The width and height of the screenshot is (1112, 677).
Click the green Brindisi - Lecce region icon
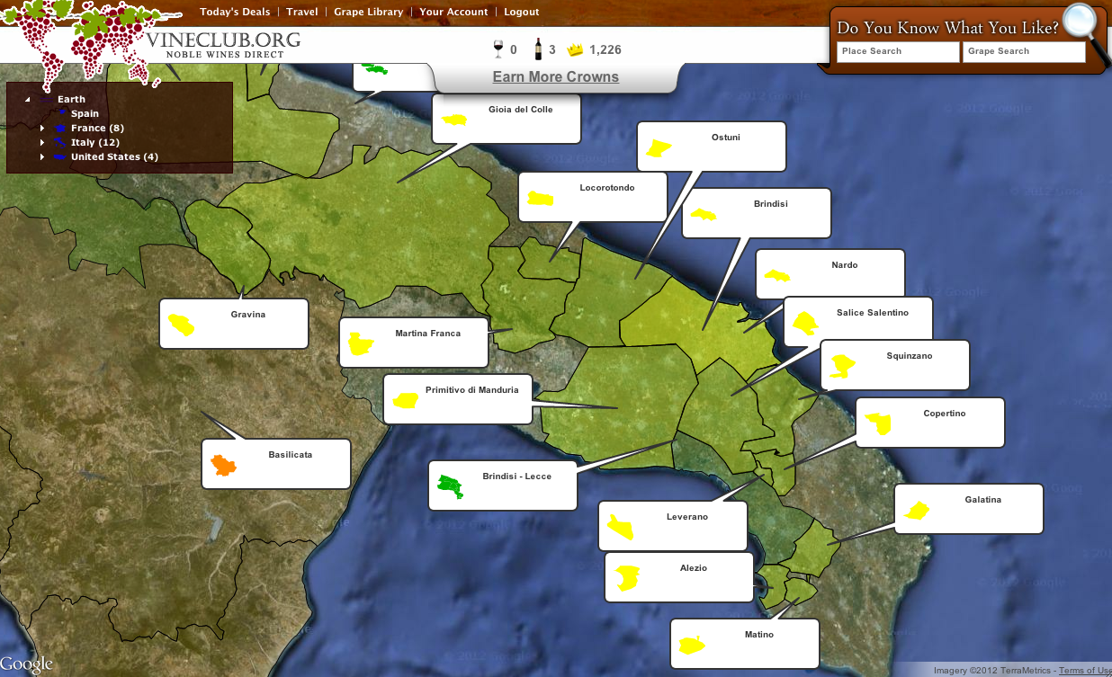click(x=449, y=486)
